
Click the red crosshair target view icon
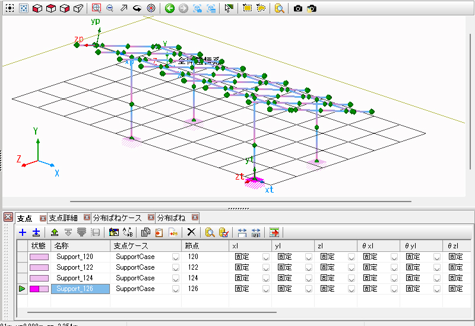point(151,9)
